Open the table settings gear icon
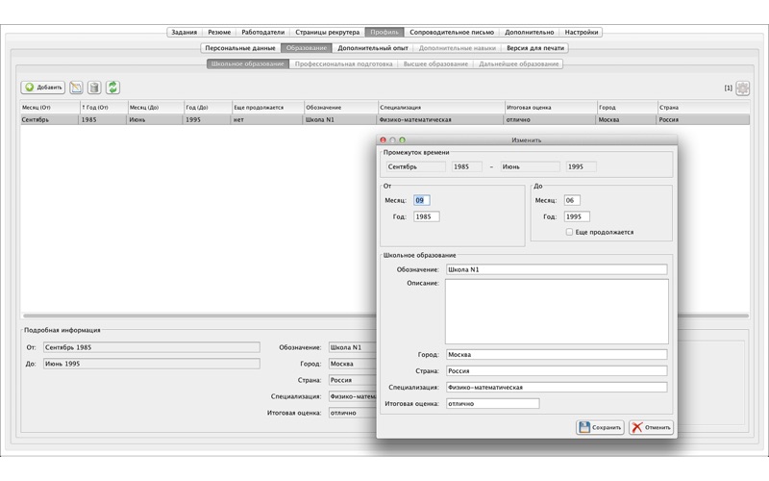 click(742, 88)
